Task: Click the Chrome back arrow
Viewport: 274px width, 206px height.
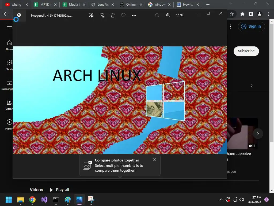Action: point(6,14)
